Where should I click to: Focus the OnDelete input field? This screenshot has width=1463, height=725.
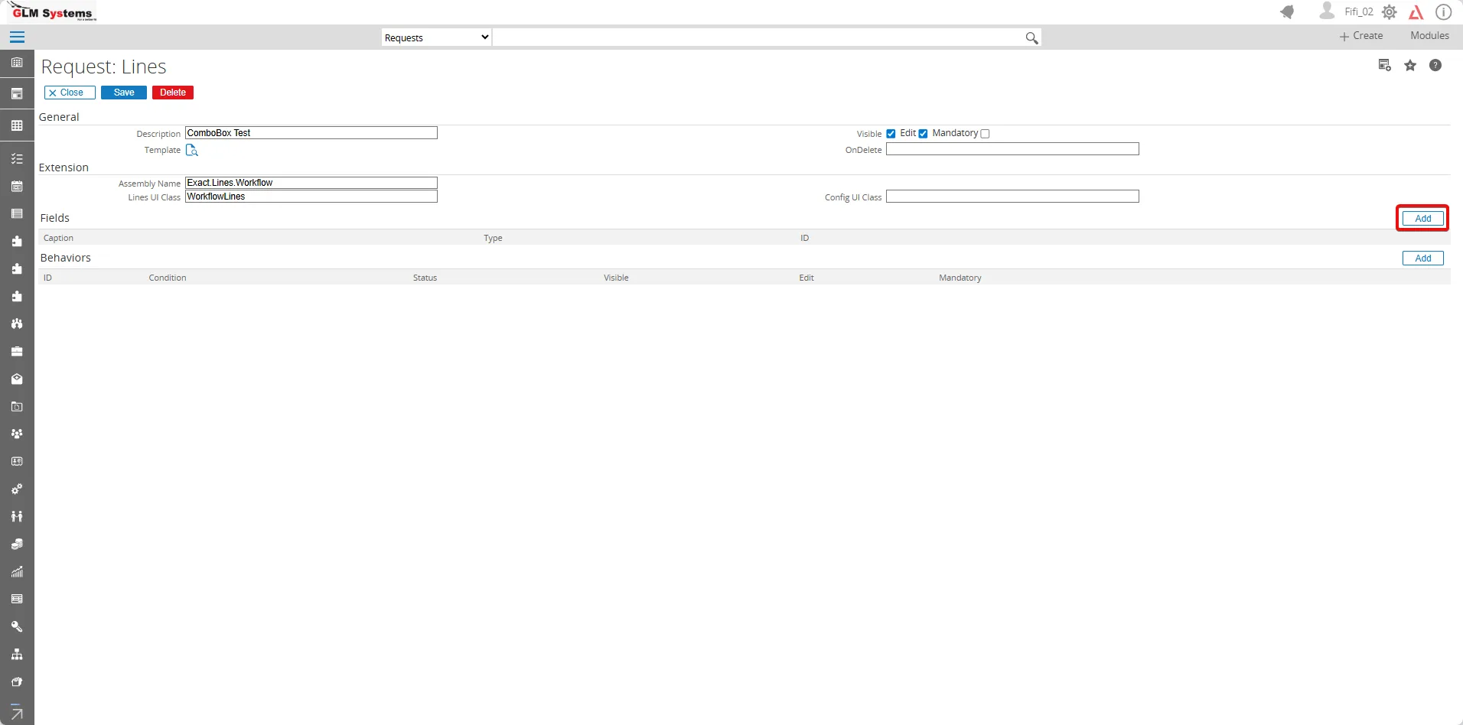[x=1012, y=149]
